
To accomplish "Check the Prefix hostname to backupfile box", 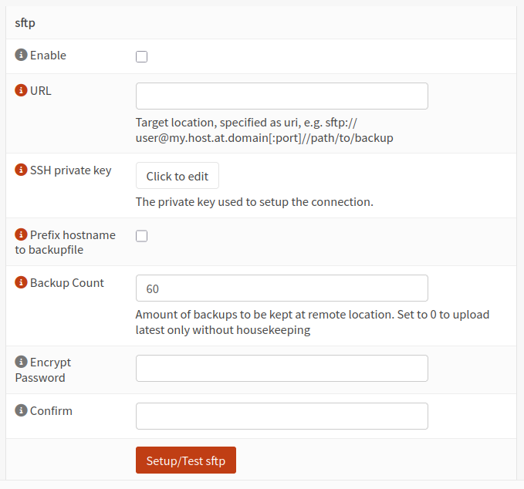I will 141,236.
